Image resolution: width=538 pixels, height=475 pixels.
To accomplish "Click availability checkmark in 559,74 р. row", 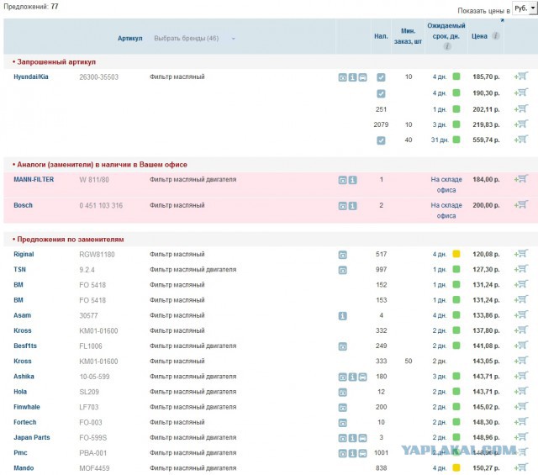I will pos(381,140).
